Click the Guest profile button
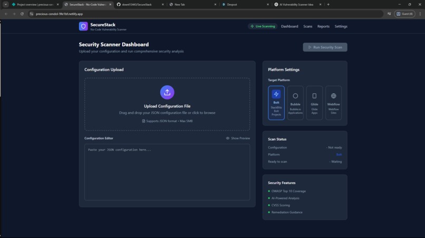Viewport: 425px width, 238px height. click(404, 14)
